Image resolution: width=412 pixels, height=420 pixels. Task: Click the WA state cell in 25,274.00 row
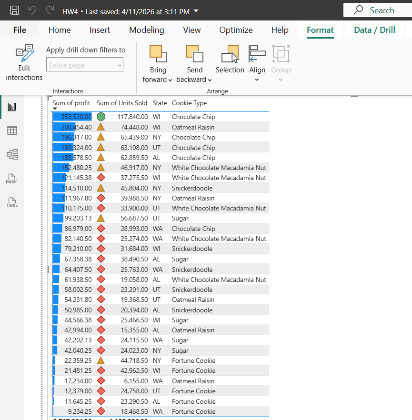(x=158, y=239)
